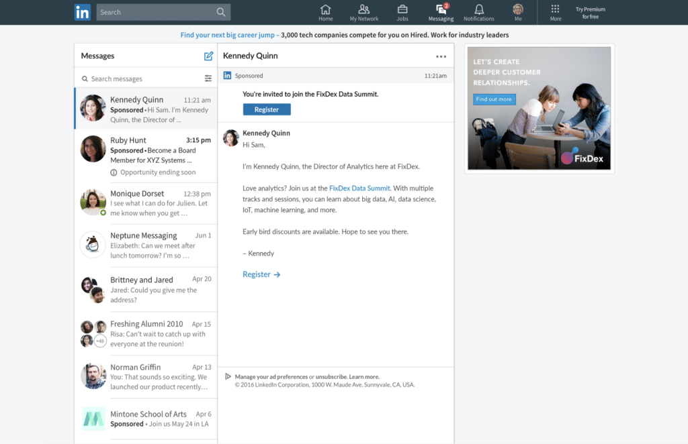Open the FixDex Data Summit link

tap(359, 188)
